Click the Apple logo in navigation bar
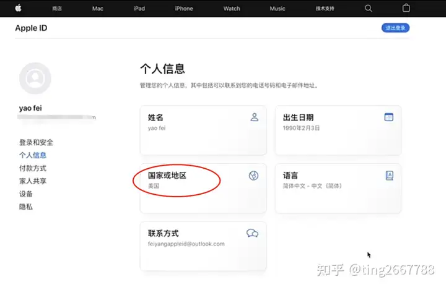 tap(18, 8)
